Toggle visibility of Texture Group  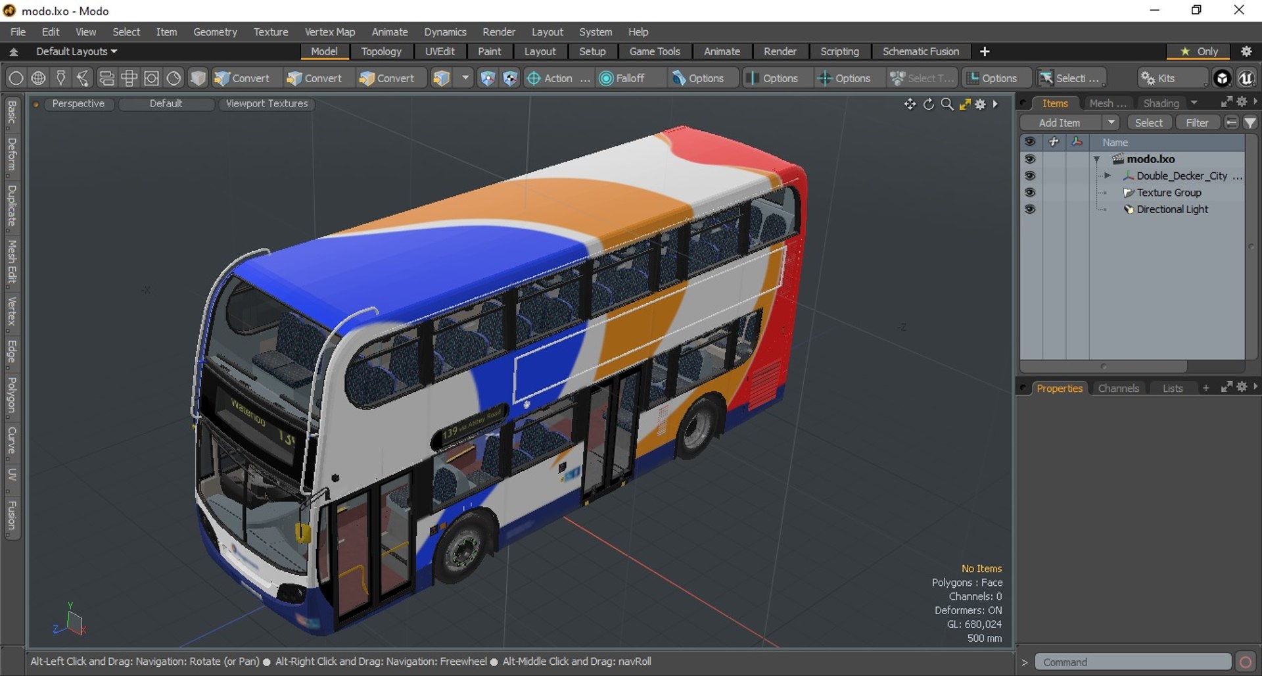pos(1030,193)
